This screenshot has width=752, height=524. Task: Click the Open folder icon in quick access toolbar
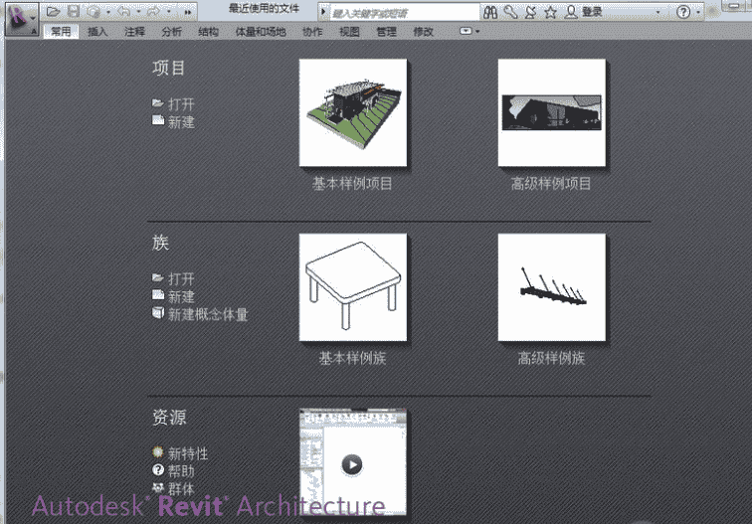(54, 12)
